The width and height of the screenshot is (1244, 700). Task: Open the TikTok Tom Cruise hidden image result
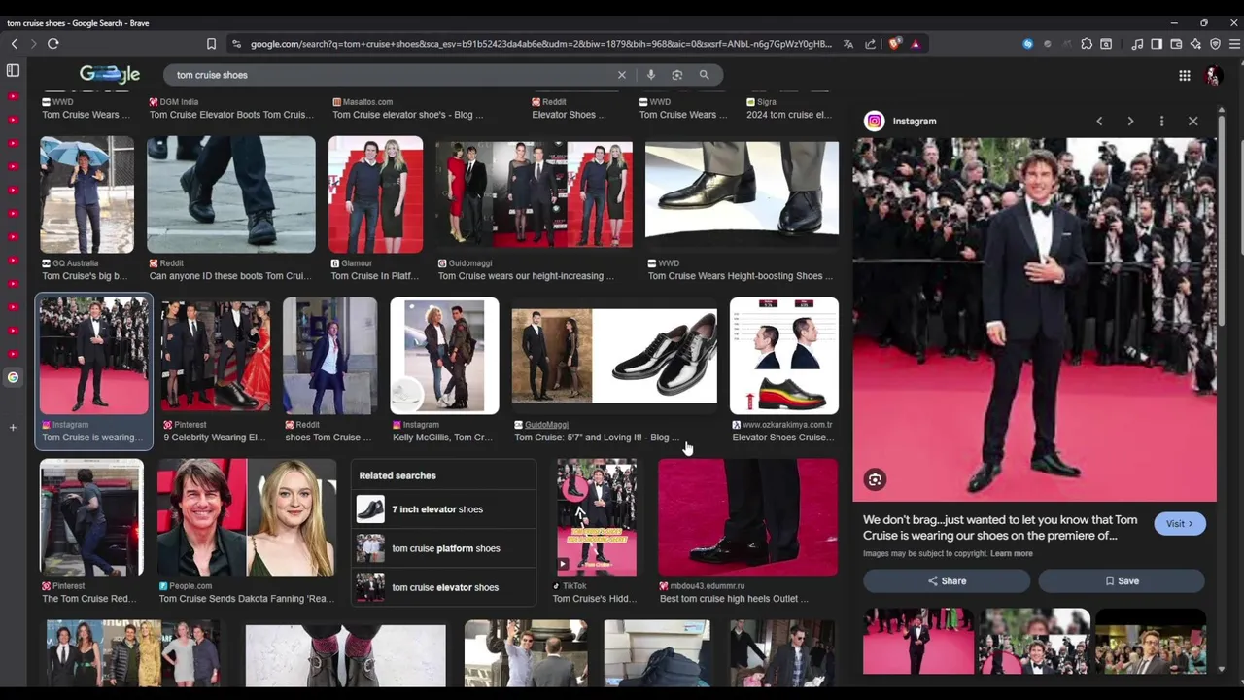point(597,517)
